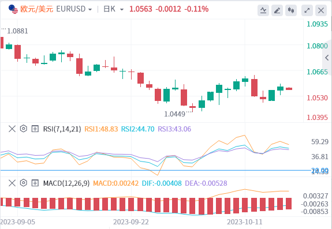Expand chart to fullscreen
Image resolution: width=332 pixels, height=229 pixels.
(307, 10)
